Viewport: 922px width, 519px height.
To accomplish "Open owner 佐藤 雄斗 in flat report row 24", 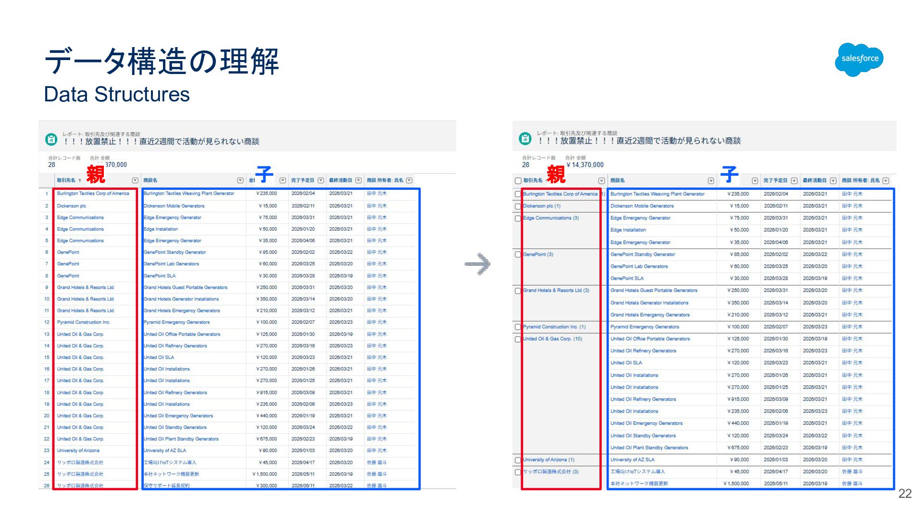I will click(x=376, y=463).
